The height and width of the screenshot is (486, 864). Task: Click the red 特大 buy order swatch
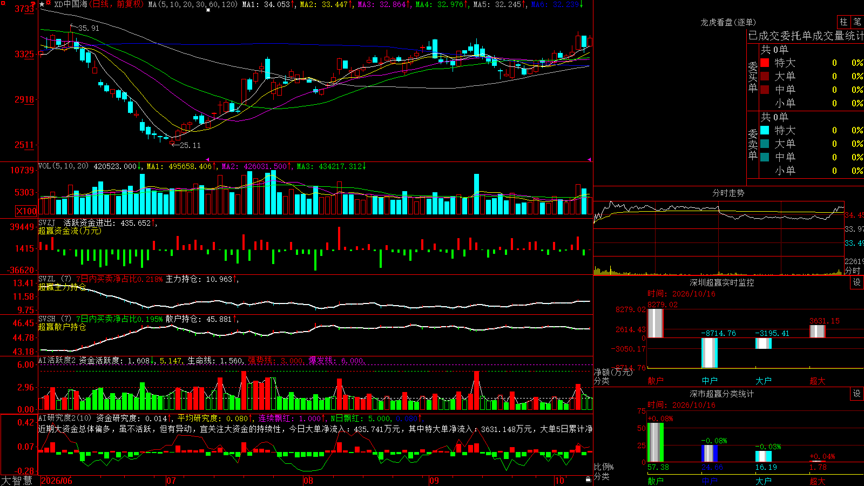tap(765, 63)
